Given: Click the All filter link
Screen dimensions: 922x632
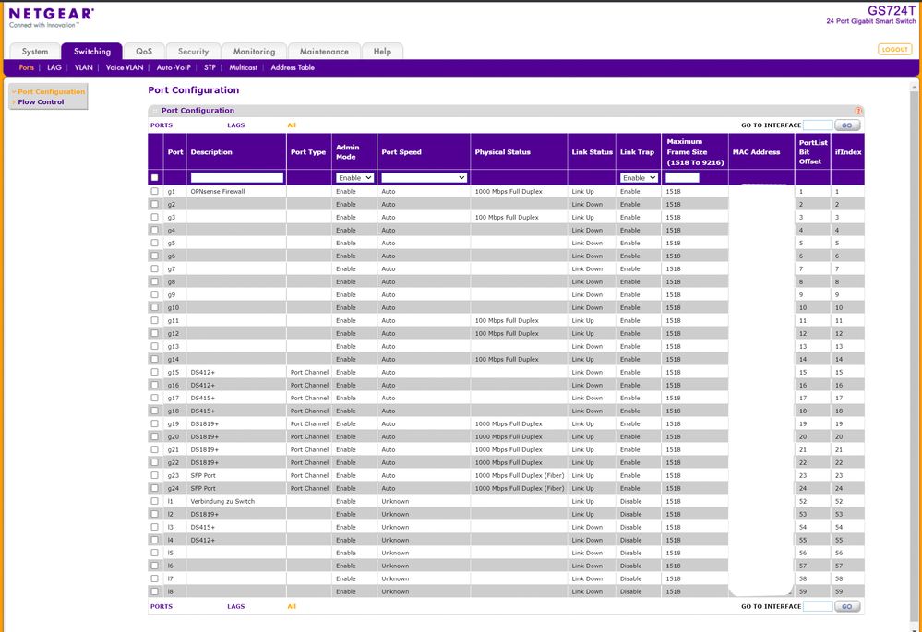Looking at the screenshot, I should [x=292, y=125].
